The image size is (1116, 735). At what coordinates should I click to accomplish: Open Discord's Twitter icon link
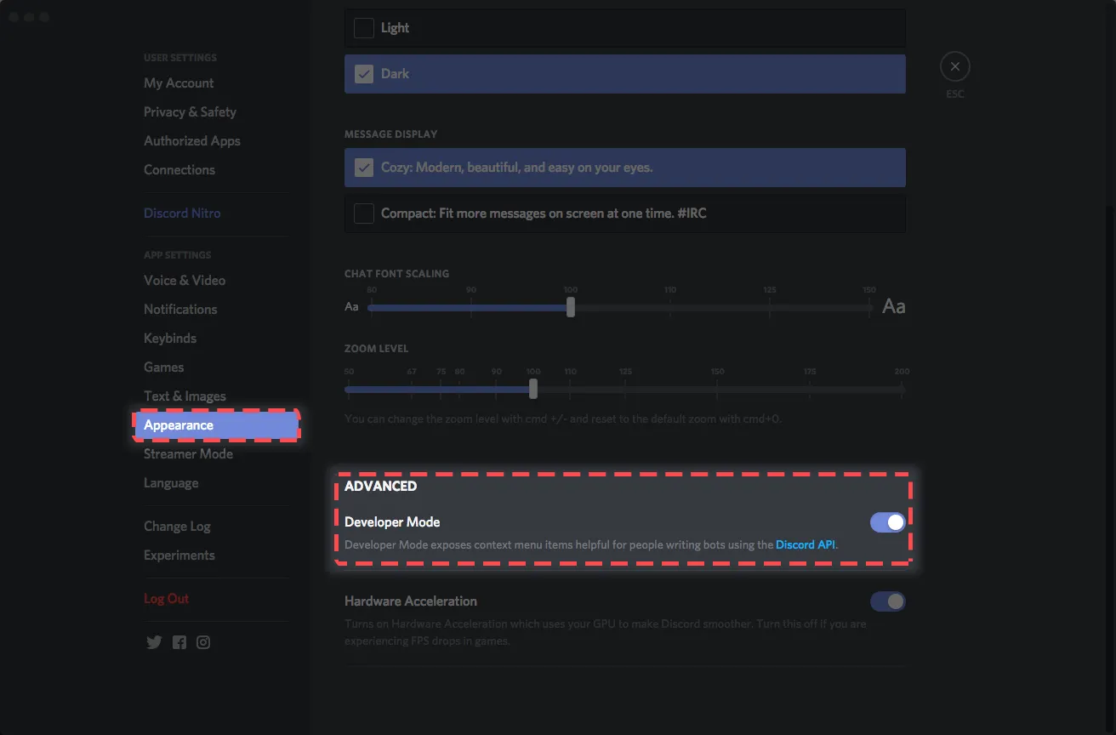coord(154,642)
